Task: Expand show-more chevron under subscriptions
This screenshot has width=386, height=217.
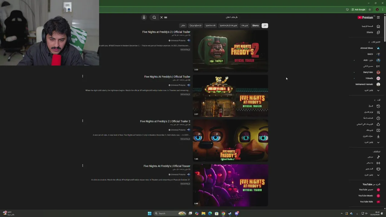Action: (378, 90)
